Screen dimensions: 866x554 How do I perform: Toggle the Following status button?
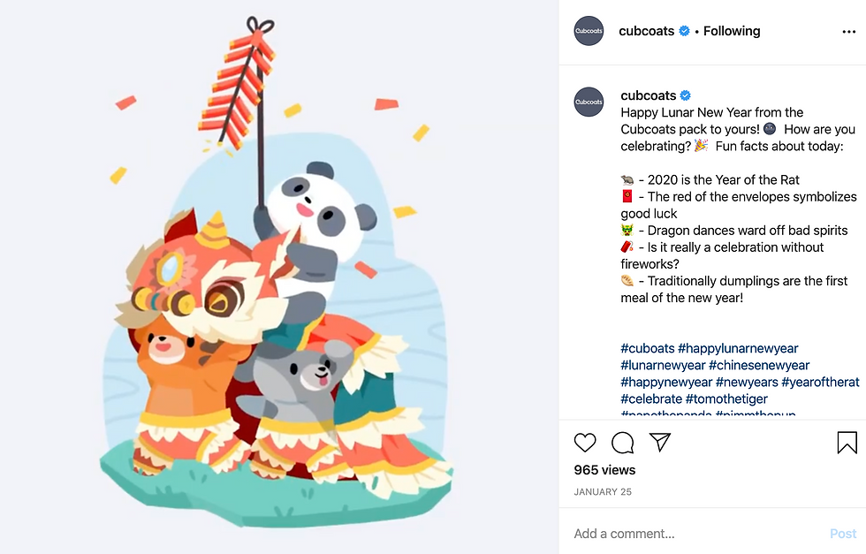click(x=732, y=31)
